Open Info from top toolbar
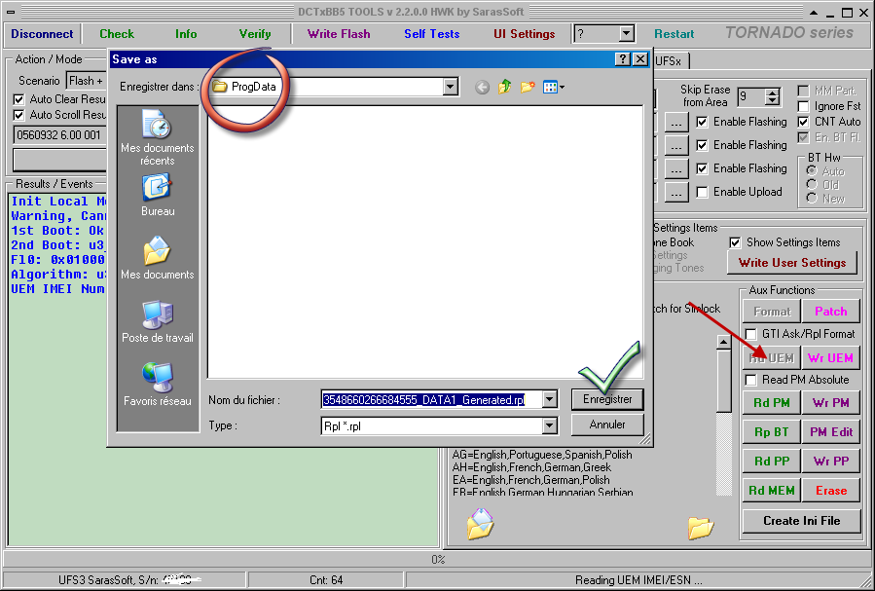 coord(186,34)
